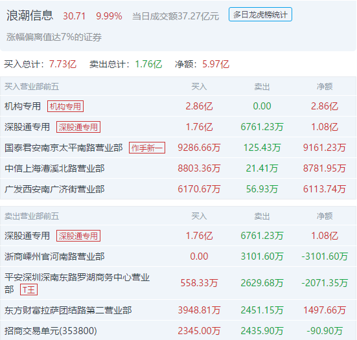Select 招商交易单元(353800) row

click(x=179, y=331)
